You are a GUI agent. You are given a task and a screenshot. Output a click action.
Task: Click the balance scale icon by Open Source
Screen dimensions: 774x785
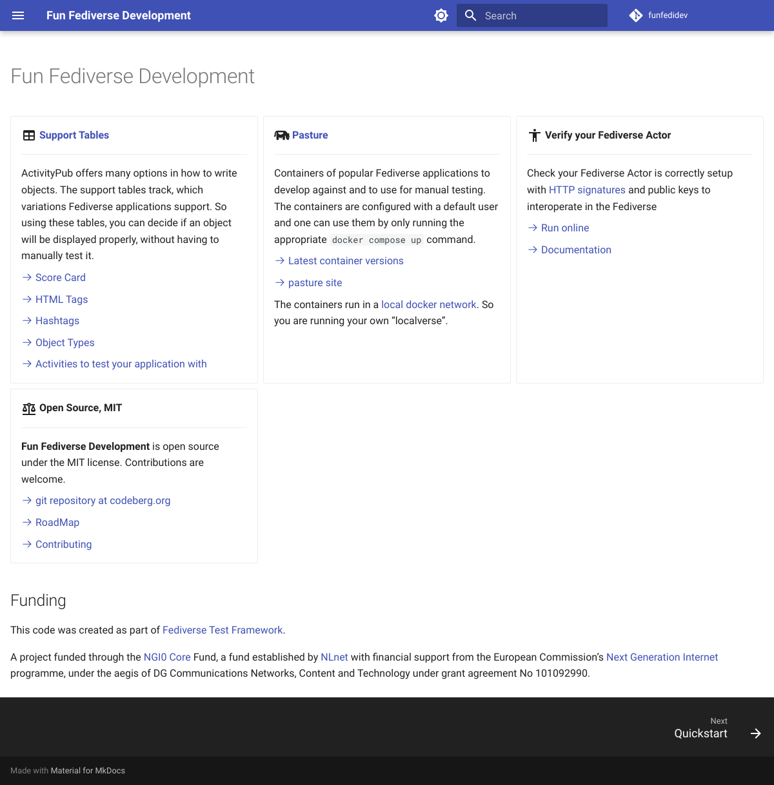click(x=29, y=409)
